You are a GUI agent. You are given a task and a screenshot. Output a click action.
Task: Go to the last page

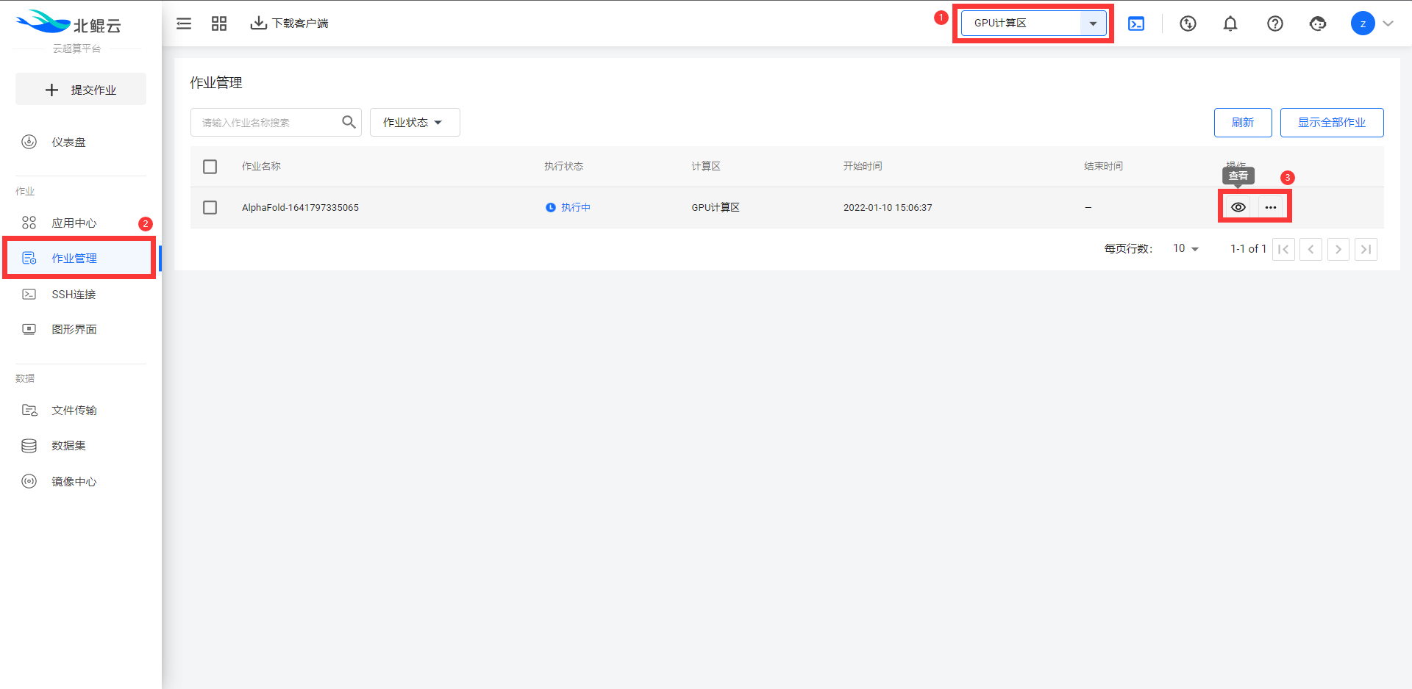pos(1366,250)
